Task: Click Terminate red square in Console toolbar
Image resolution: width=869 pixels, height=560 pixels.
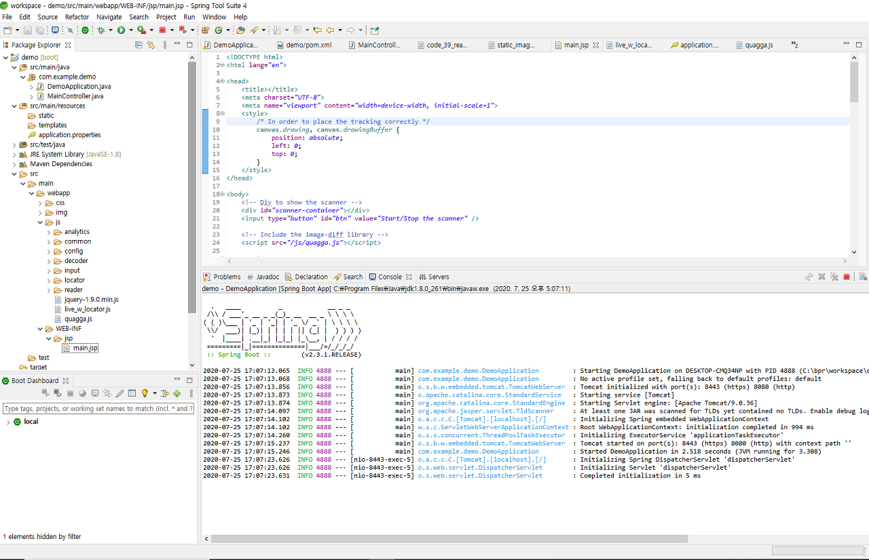Action: [x=847, y=277]
